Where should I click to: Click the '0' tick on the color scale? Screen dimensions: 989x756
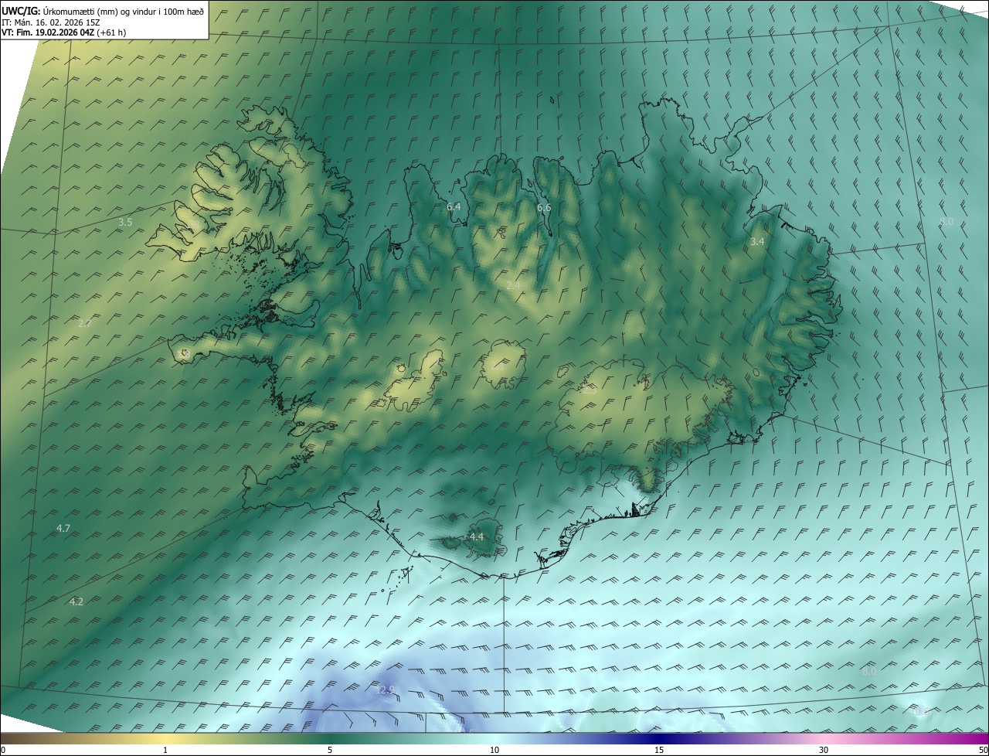pos(2,751)
